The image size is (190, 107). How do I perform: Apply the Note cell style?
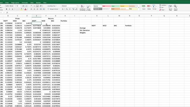click(x=133, y=9)
